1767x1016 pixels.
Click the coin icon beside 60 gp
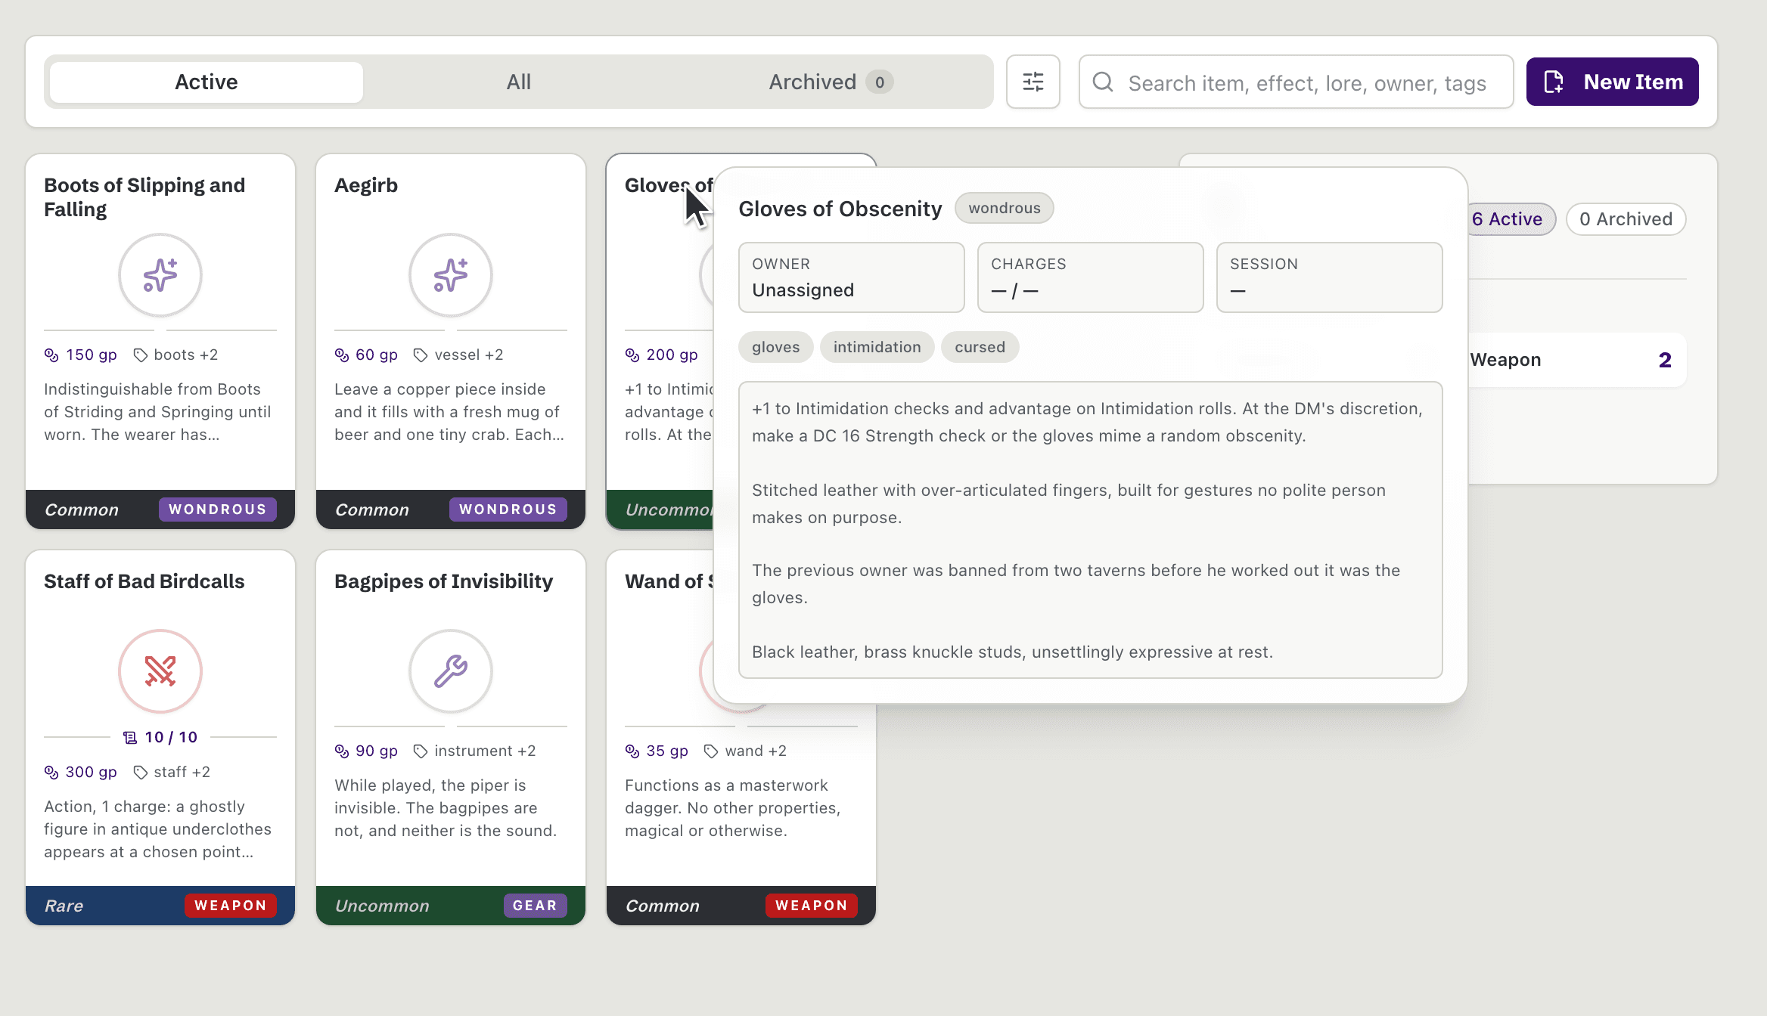(342, 355)
